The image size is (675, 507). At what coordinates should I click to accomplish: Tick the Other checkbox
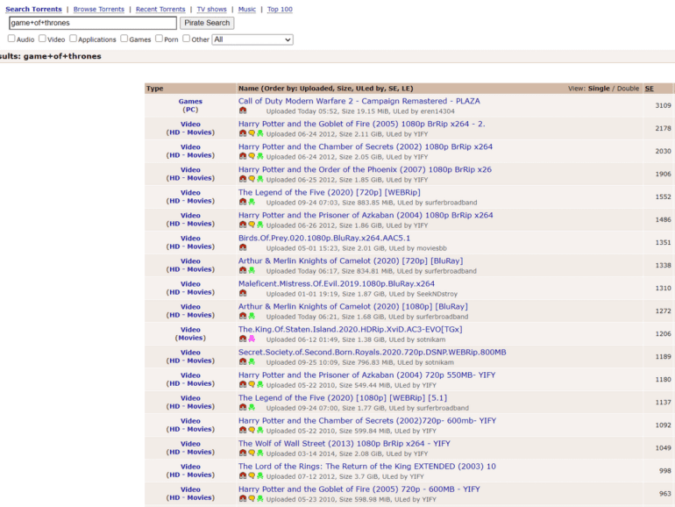187,39
